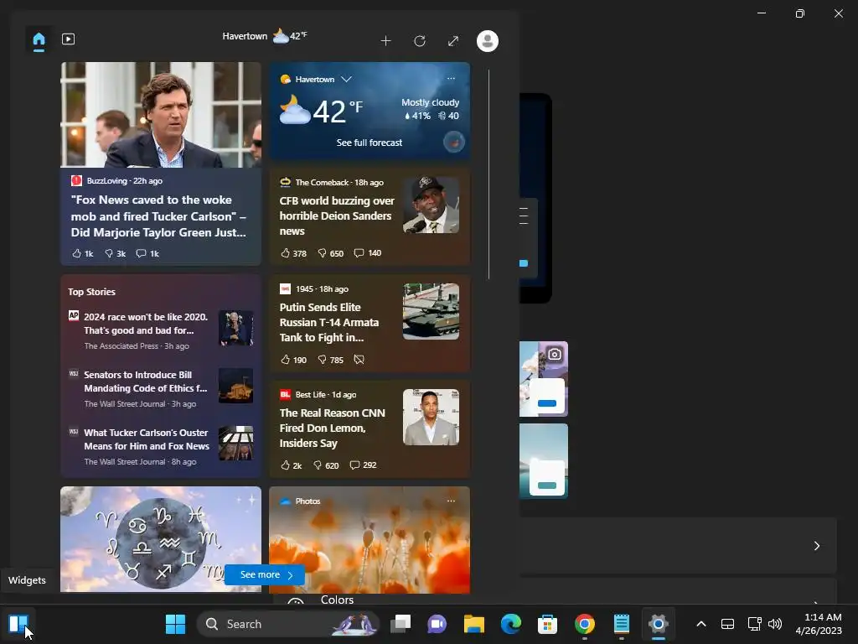Open Windows Start menu
This screenshot has height=644, width=858.
point(176,624)
